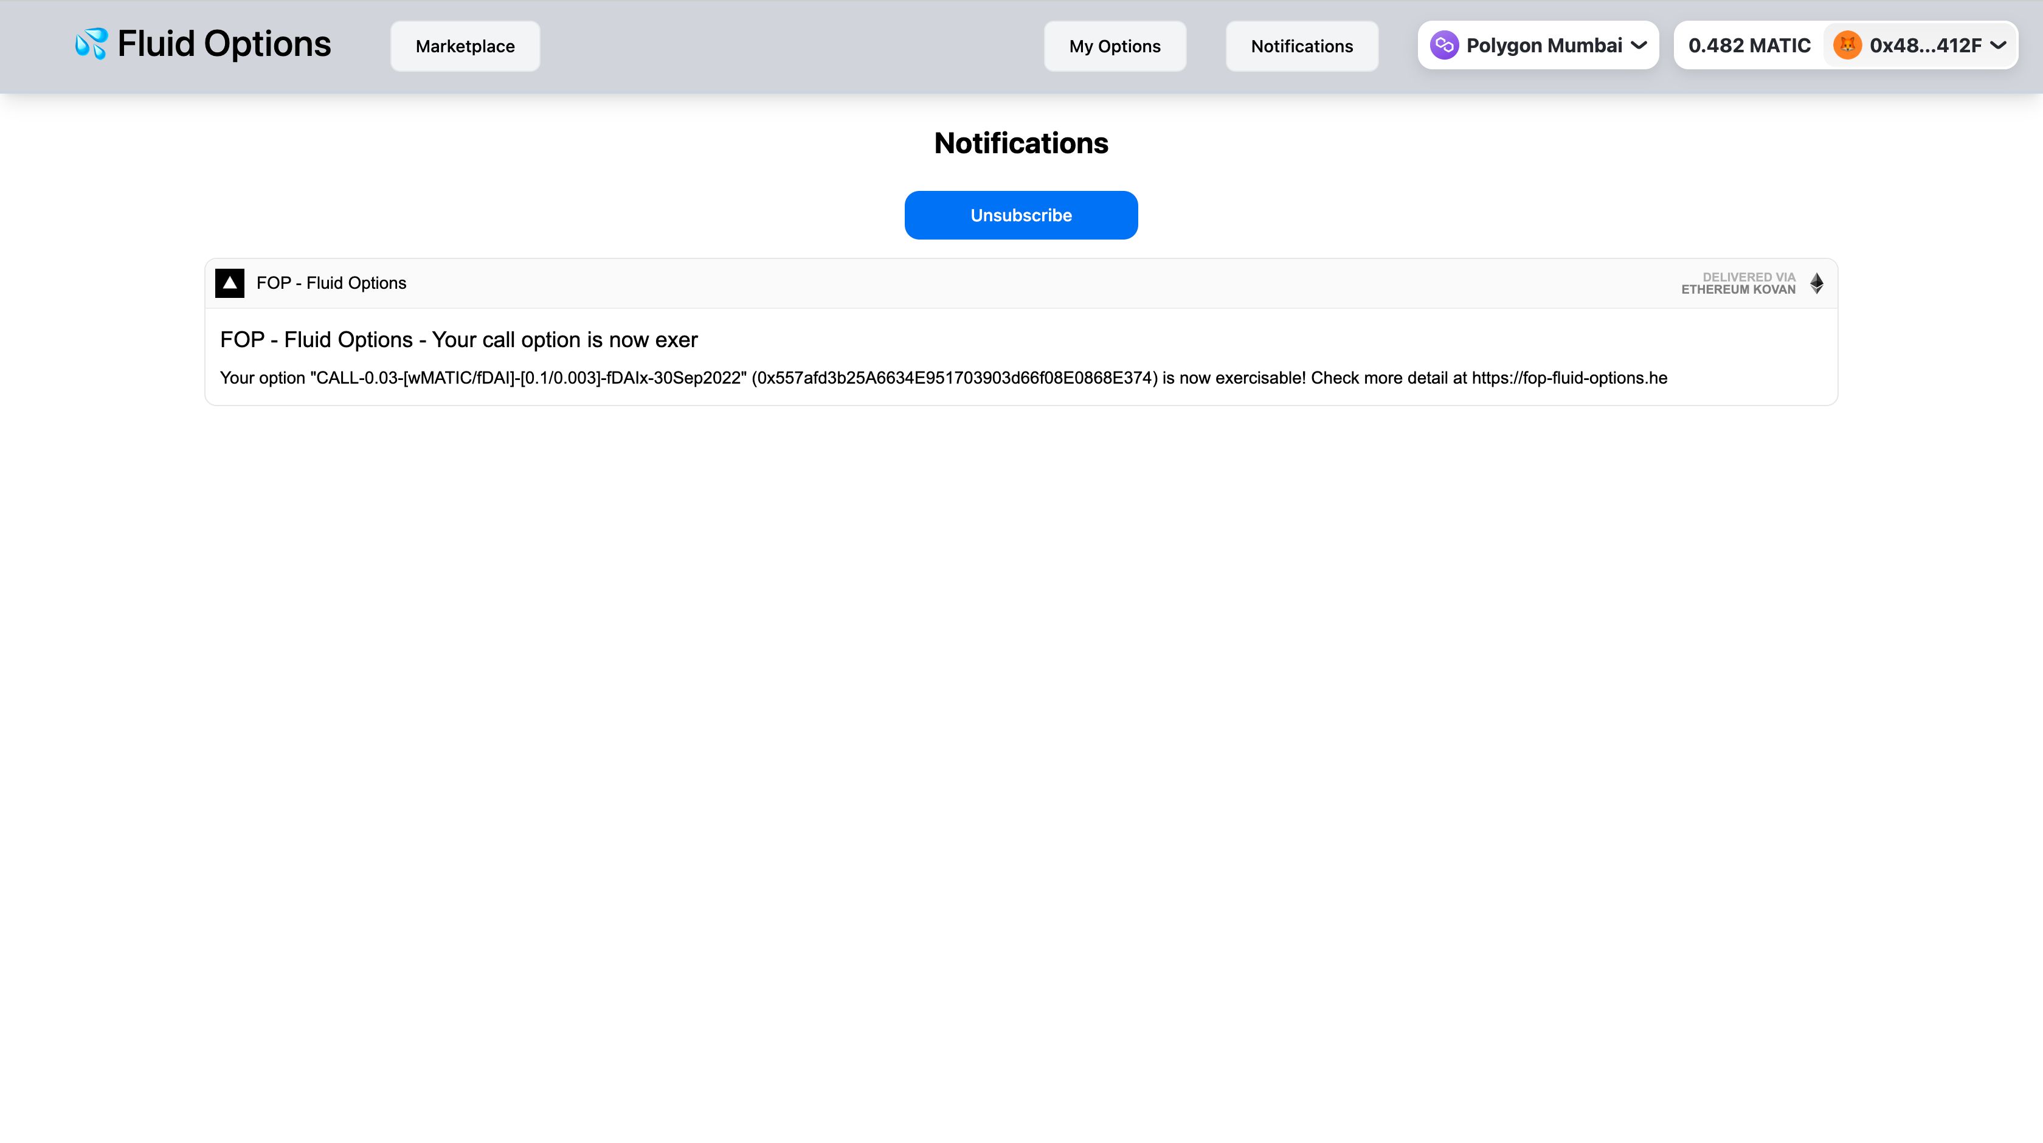The image size is (2043, 1143).
Task: Click the 'DELIVERED VIA ETHEREUM KOVAN' label
Action: tap(1738, 283)
